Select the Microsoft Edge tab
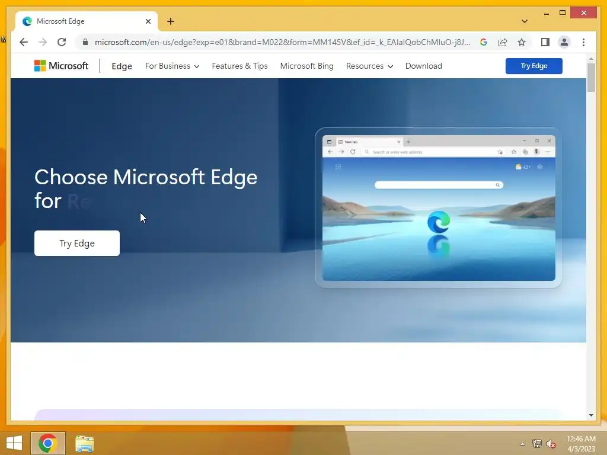 click(x=87, y=21)
